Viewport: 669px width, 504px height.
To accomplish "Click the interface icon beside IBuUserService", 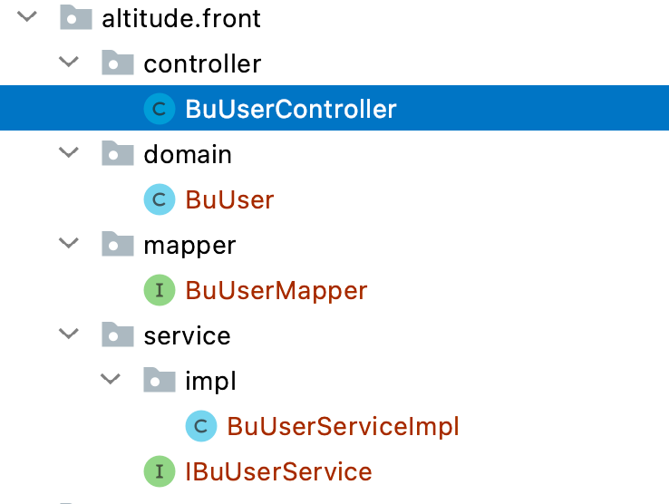I will coord(160,471).
